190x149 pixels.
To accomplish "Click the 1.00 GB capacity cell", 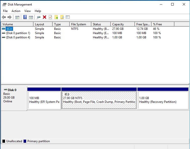I will 117,37.
